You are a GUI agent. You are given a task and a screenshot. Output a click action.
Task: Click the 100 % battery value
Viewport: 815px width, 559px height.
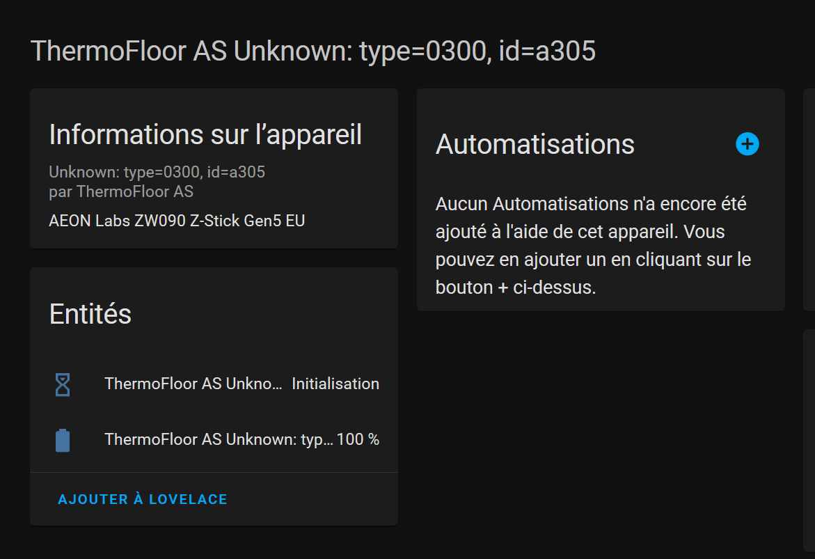[x=358, y=440]
